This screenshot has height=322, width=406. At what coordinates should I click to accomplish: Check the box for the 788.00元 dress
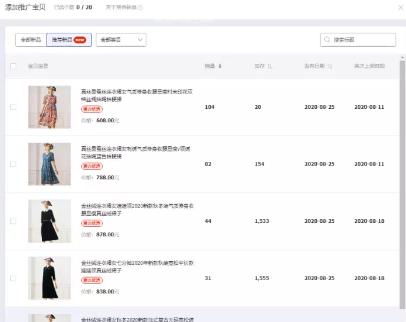(13, 164)
